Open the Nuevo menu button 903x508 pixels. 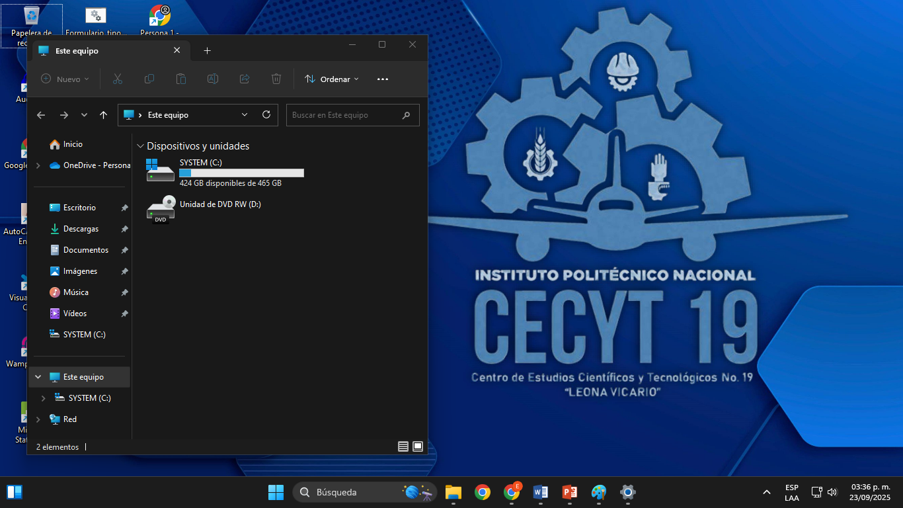[65, 79]
